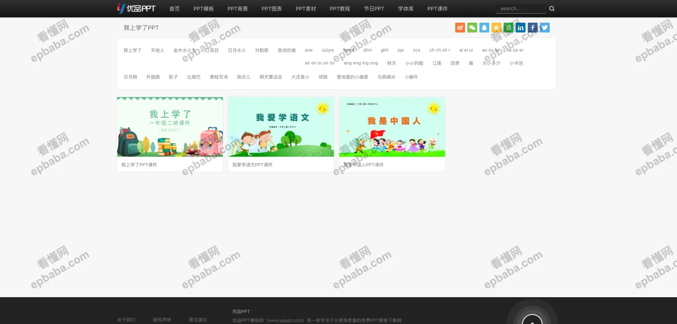This screenshot has width=677, height=324.
Task: Select the an en in un ün tag
Action: coord(320,63)
